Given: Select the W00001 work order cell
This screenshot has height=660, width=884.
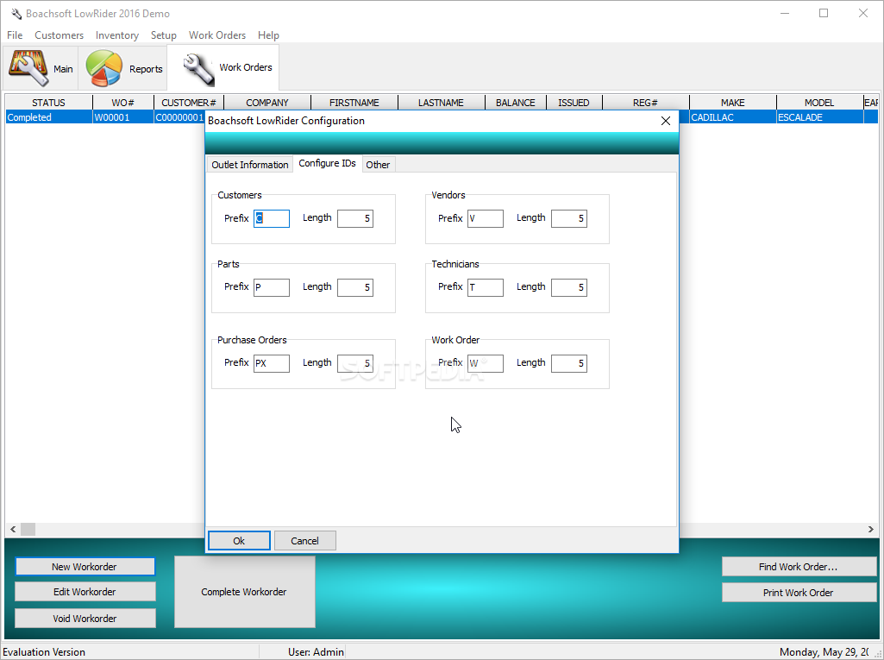Looking at the screenshot, I should (123, 117).
